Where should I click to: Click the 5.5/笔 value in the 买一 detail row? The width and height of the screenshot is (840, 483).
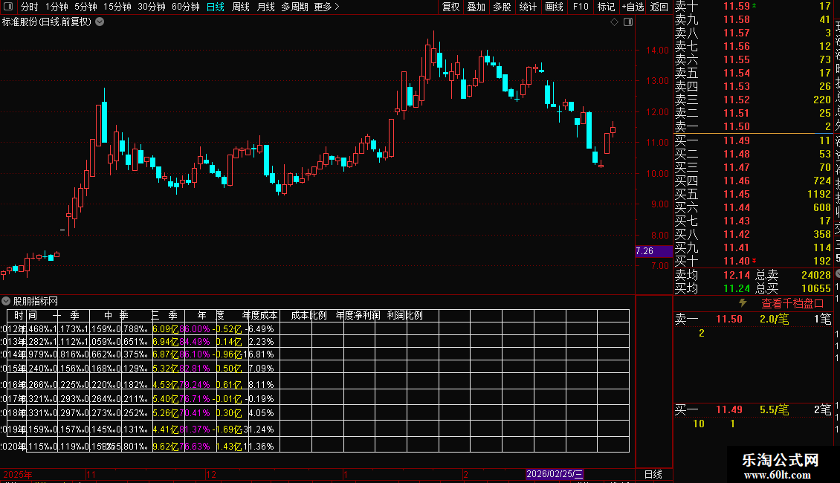pos(774,409)
